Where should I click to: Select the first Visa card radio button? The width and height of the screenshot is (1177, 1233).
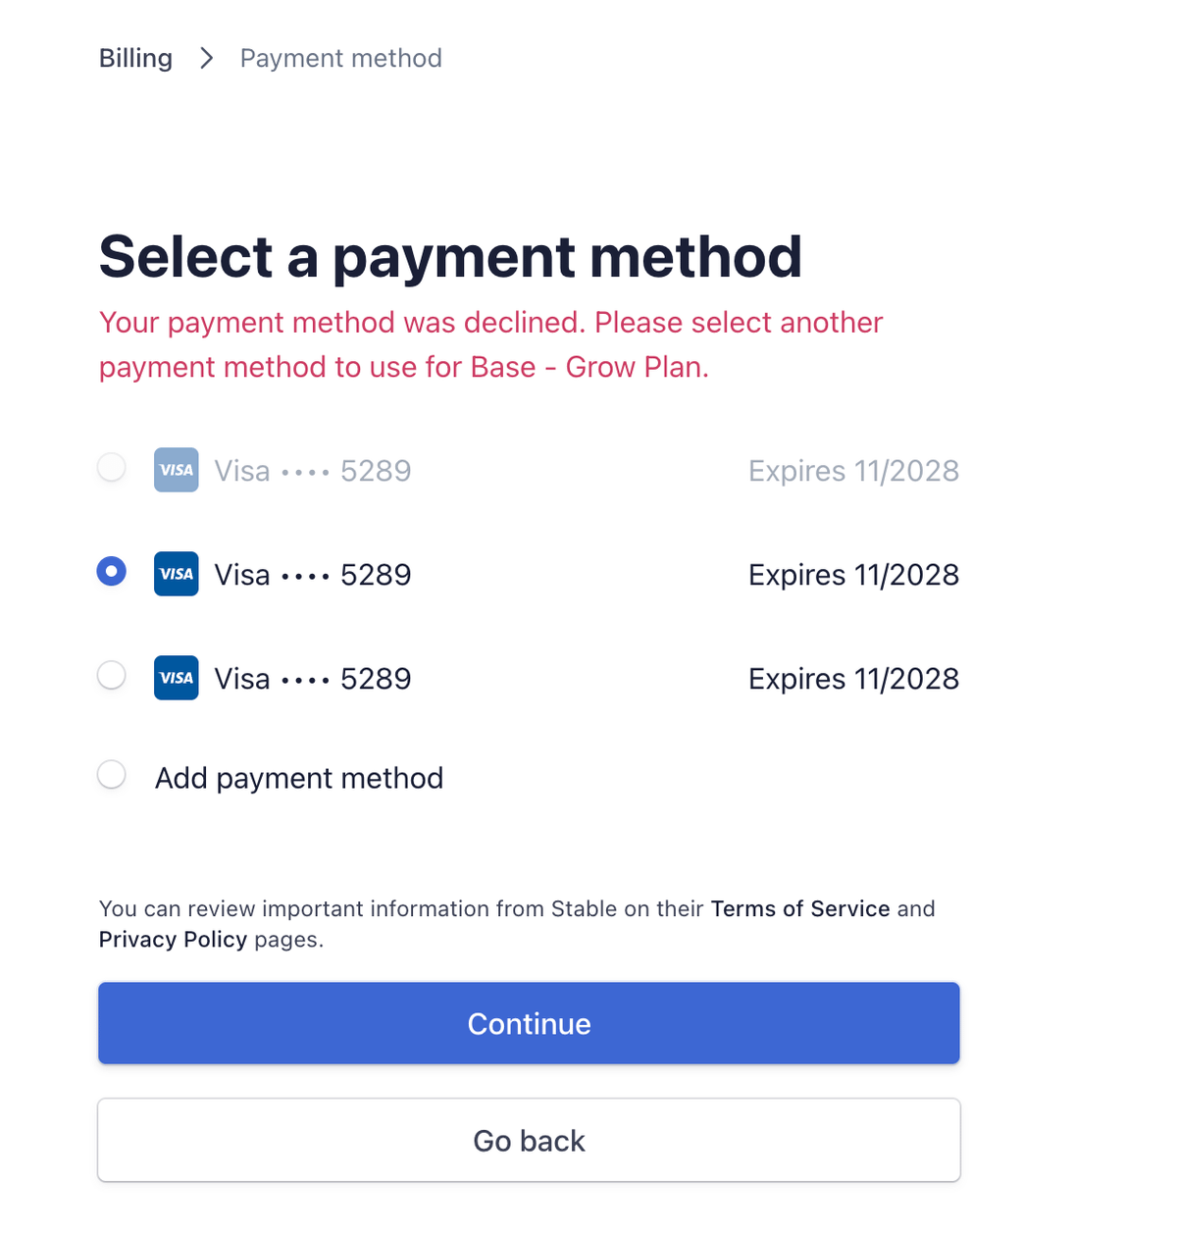(x=111, y=468)
